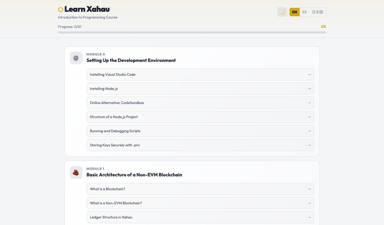Image resolution: width=384 pixels, height=225 pixels.
Task: Click the Progress: 0/61 text
Action: [69, 27]
